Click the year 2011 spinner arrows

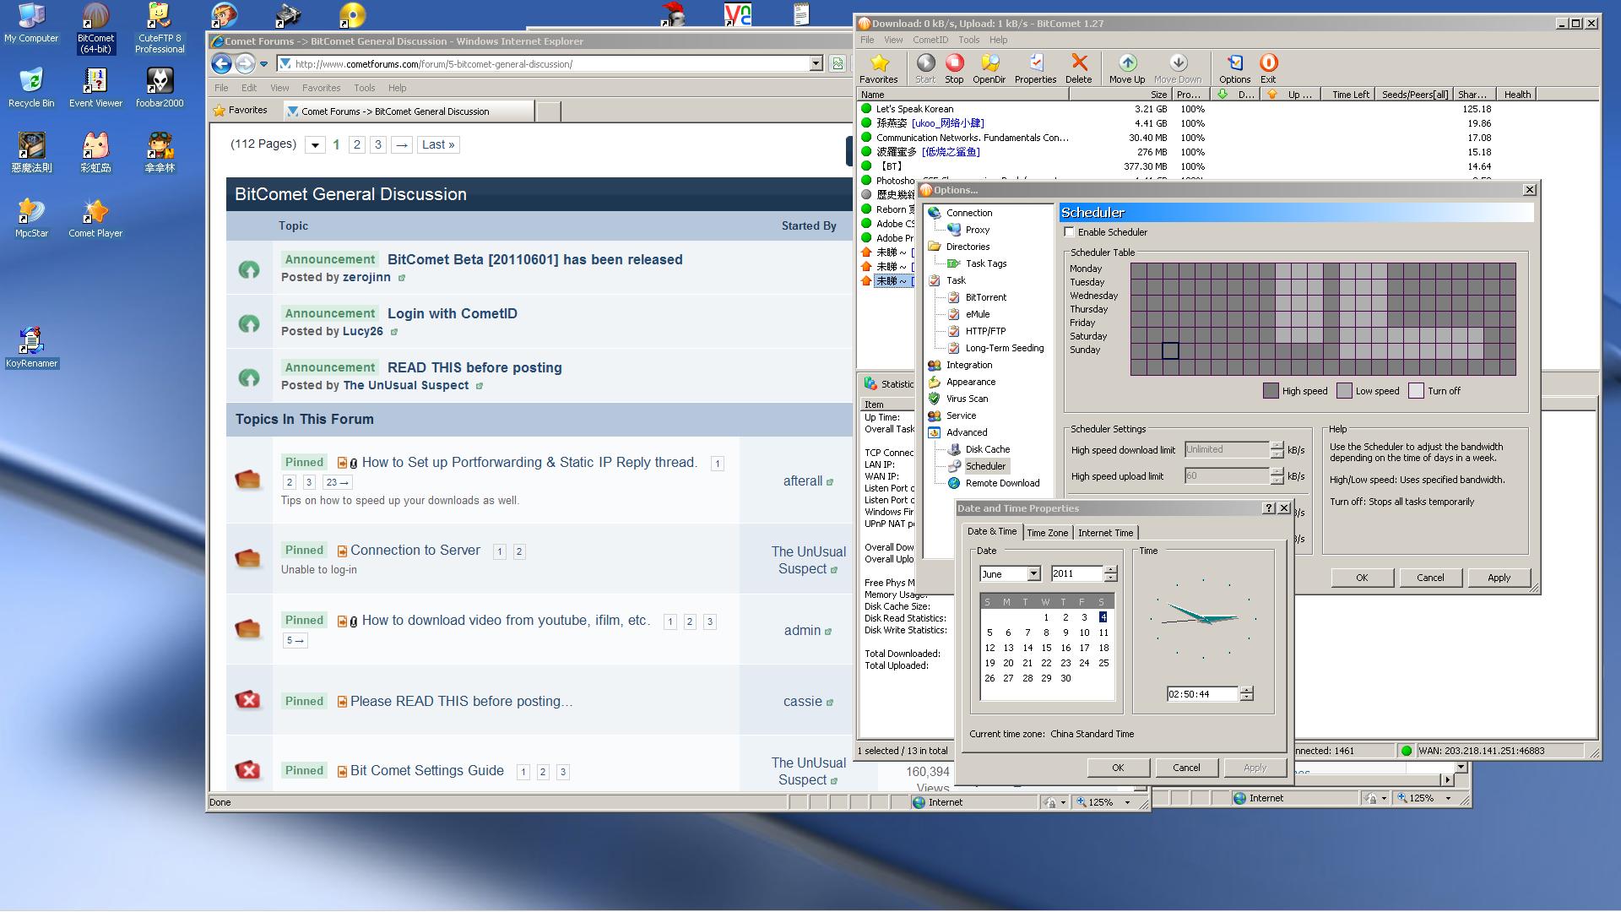1110,574
